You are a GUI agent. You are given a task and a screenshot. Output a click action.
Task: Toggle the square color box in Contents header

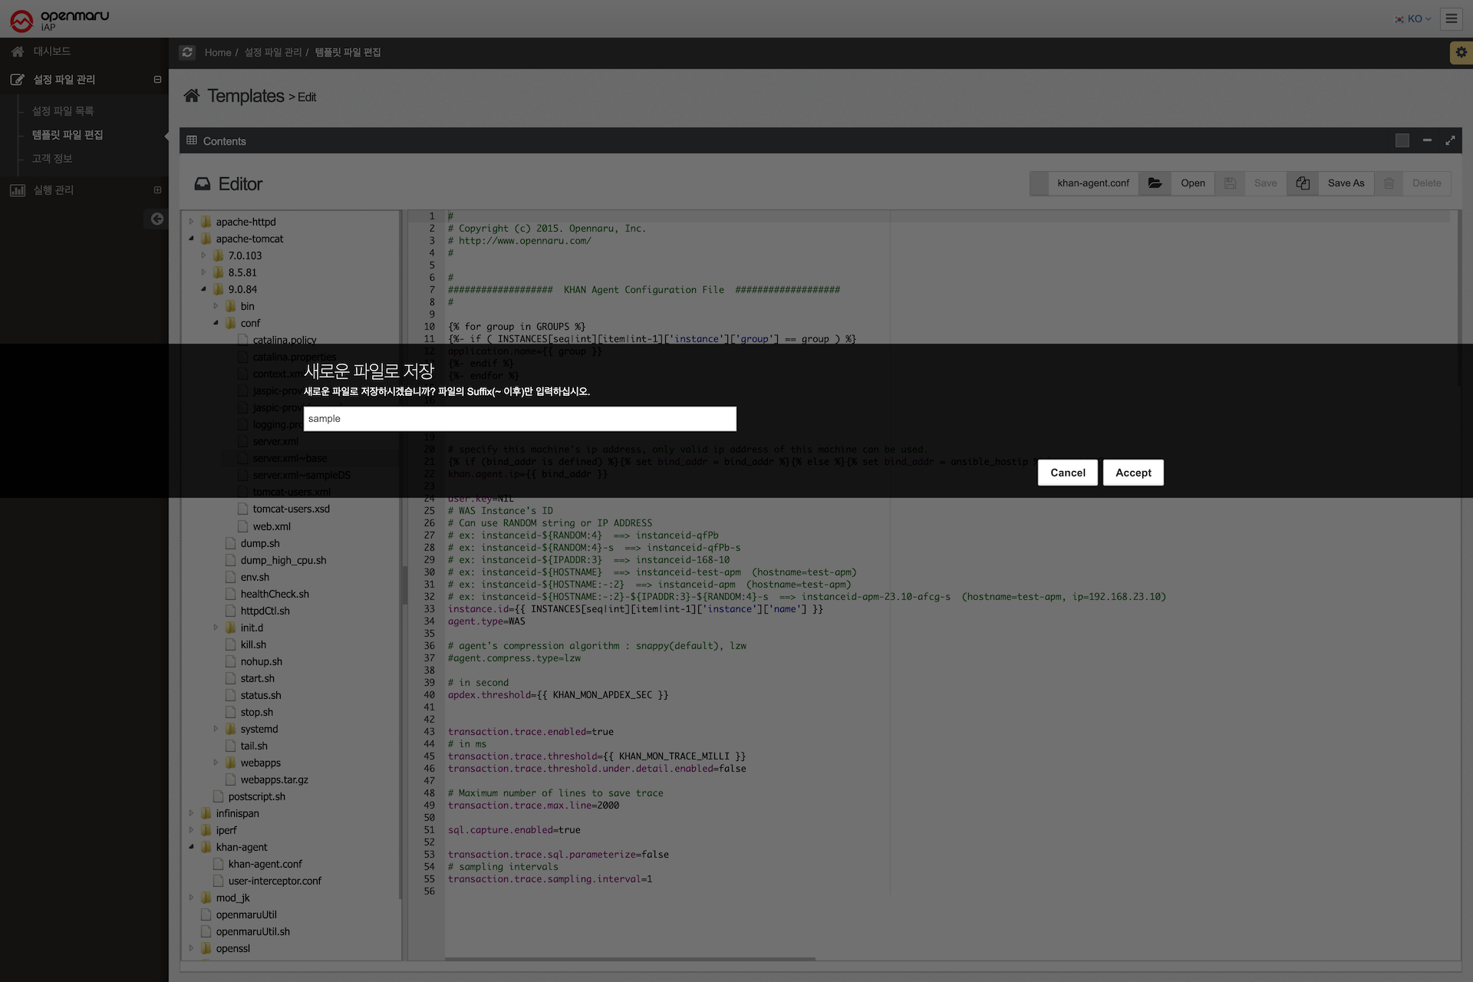click(1402, 140)
